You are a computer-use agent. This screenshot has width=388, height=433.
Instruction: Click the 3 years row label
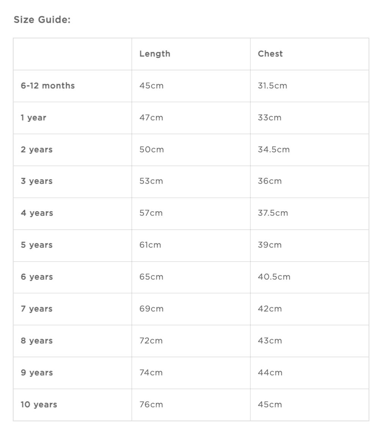(36, 181)
